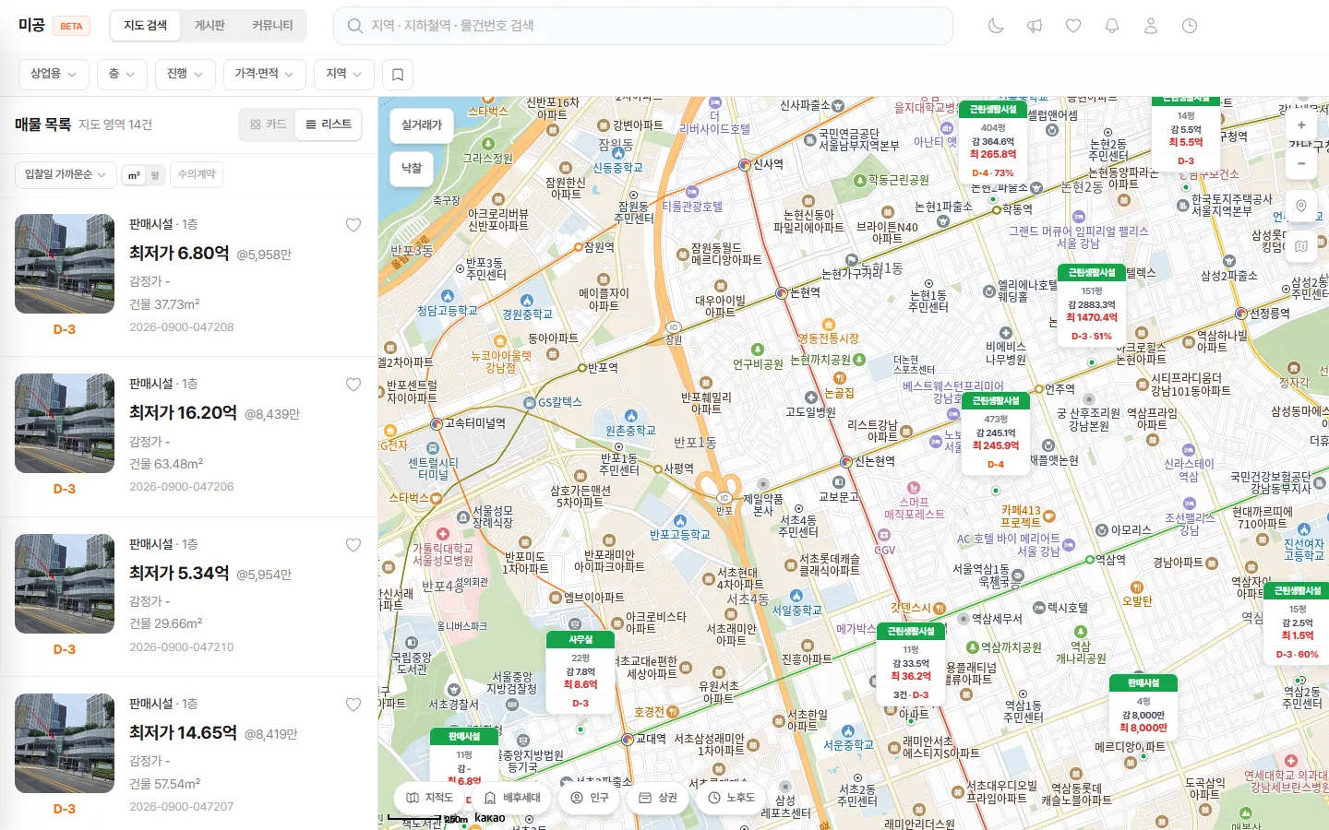This screenshot has height=830, width=1329.
Task: Zoom in on the map
Action: click(x=1301, y=125)
